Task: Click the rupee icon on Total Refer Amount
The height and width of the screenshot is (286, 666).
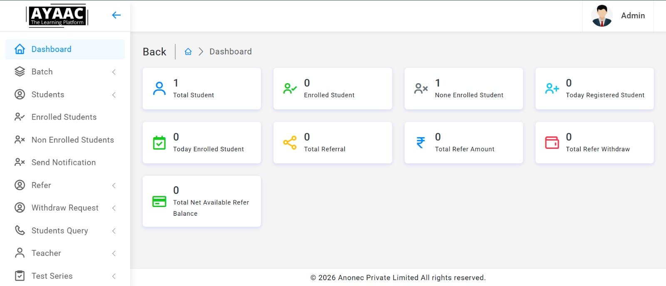Action: pyautogui.click(x=421, y=143)
